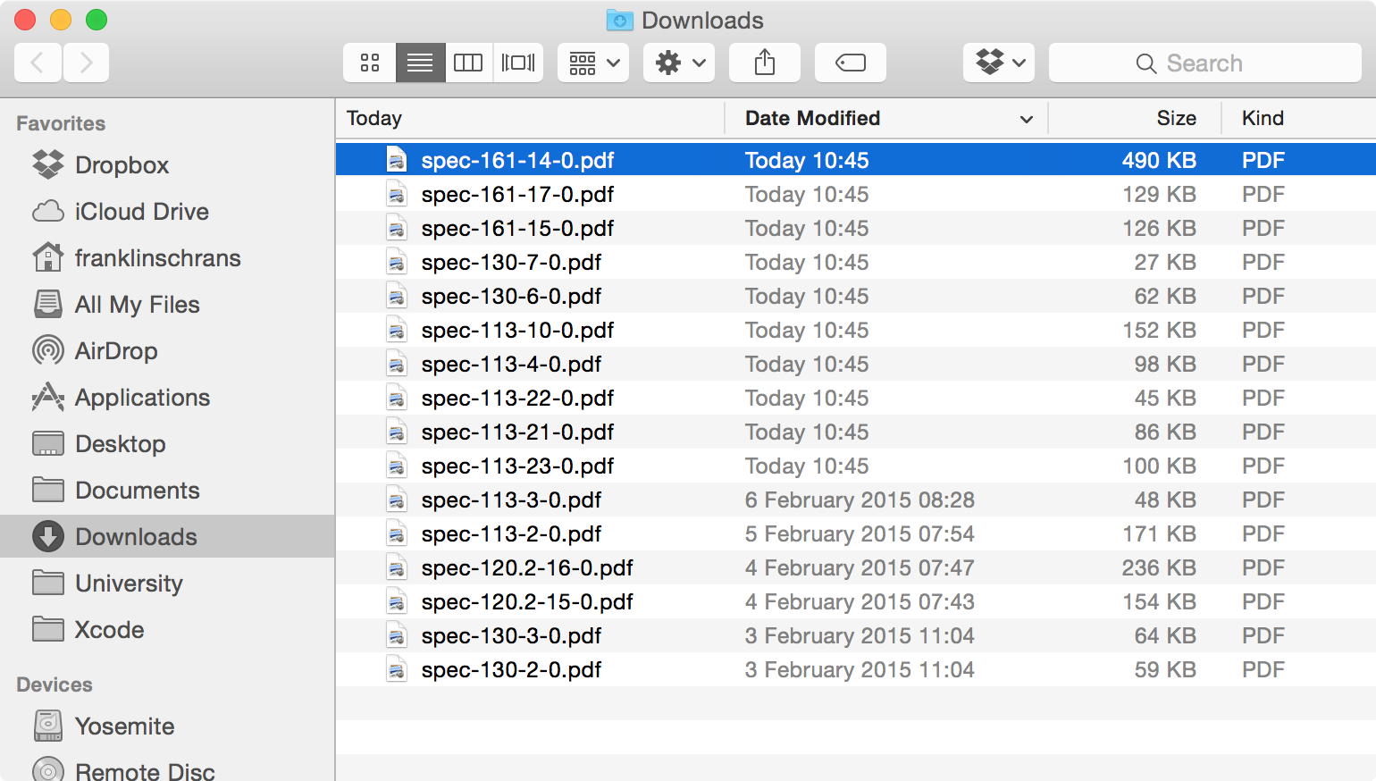Switch to list view
The image size is (1376, 781).
pos(420,63)
